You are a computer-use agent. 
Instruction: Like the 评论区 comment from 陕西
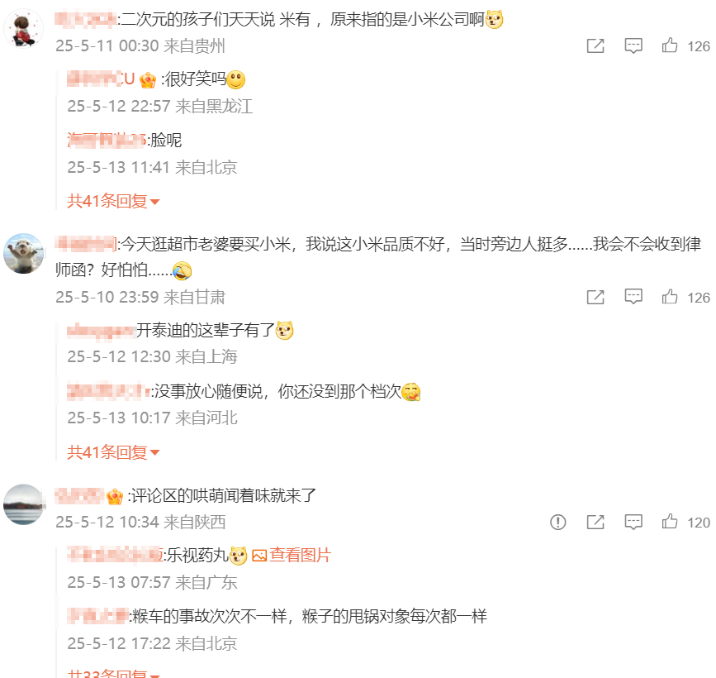670,522
